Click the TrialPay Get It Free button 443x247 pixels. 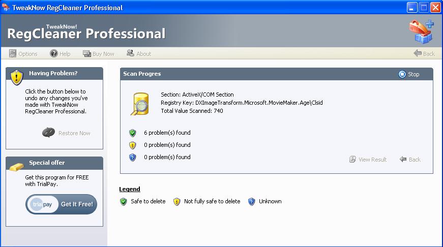coord(62,204)
